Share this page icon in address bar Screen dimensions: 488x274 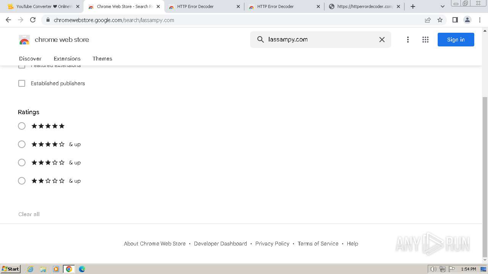428,20
